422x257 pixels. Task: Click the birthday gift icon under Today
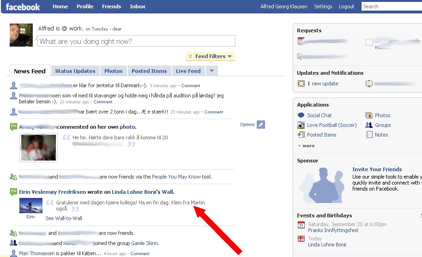coord(301,239)
